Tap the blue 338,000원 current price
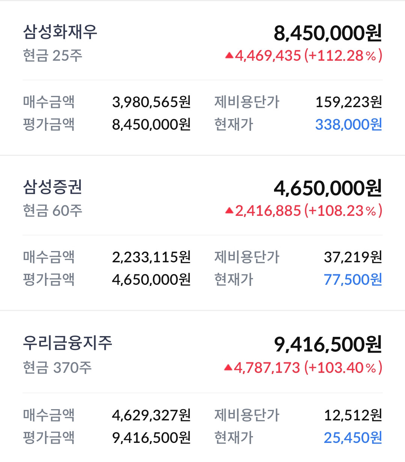The width and height of the screenshot is (405, 462). (348, 124)
